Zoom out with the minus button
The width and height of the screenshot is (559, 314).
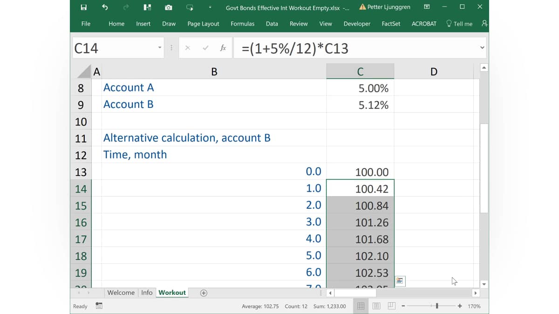(x=403, y=306)
